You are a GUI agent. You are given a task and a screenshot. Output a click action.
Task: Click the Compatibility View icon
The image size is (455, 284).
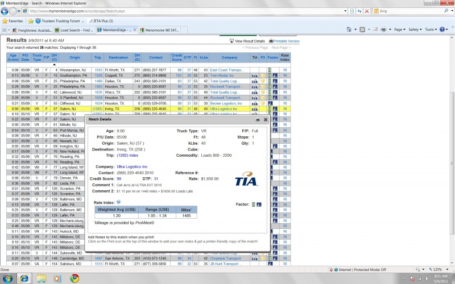click(x=352, y=11)
